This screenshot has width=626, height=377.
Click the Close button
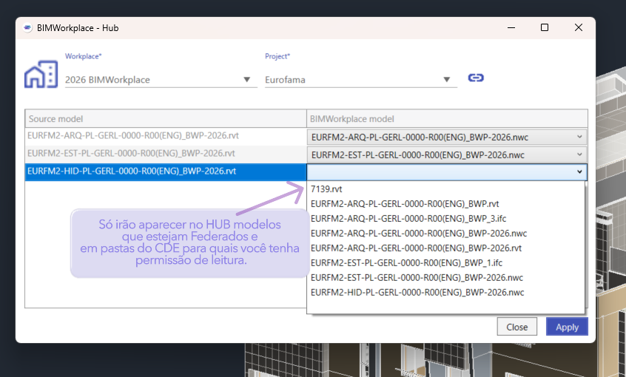(x=517, y=327)
